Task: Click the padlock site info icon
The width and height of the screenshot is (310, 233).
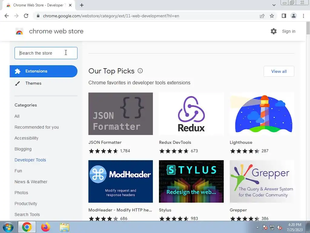Action: (x=38, y=16)
